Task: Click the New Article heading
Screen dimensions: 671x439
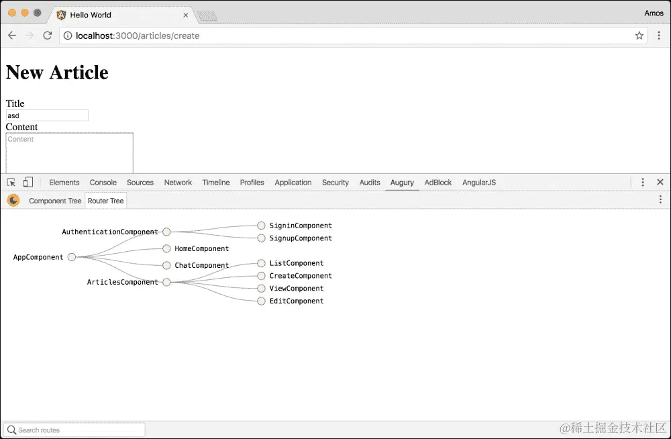Action: 57,72
